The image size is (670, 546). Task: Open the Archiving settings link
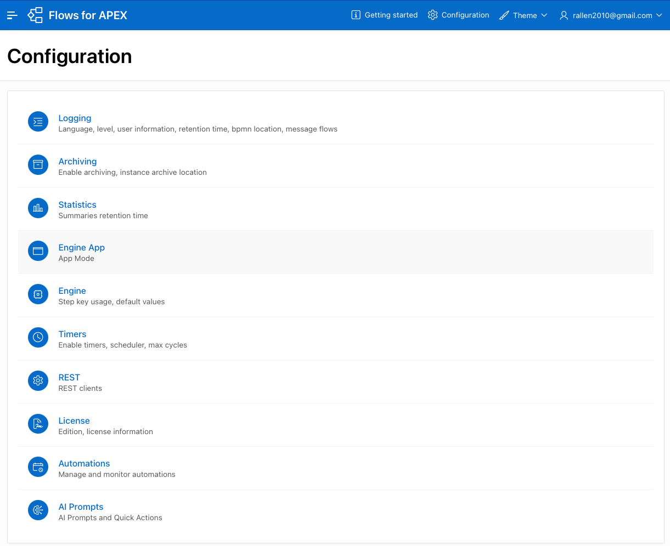click(77, 161)
